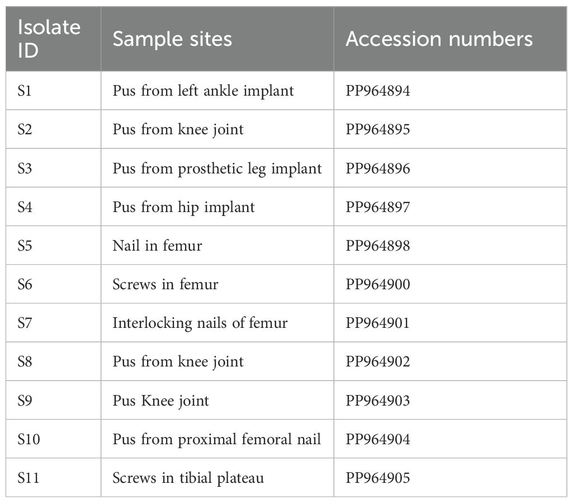Select 'Screws in femur' cell
573x503 pixels.
tap(217, 284)
